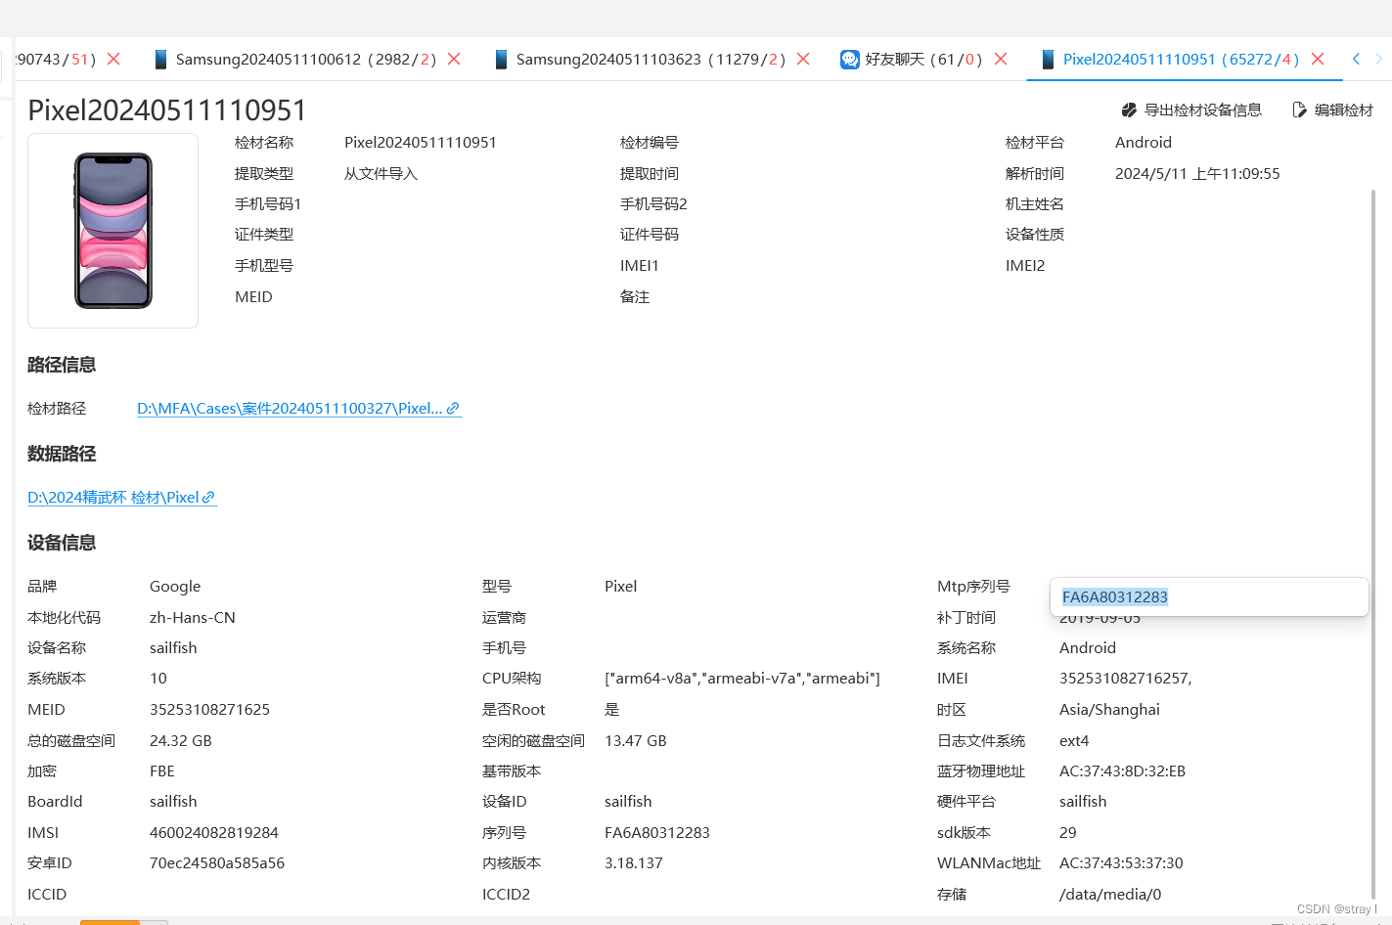Switch to Samsung20240511103623 tab
Image resolution: width=1392 pixels, height=925 pixels.
(x=651, y=60)
